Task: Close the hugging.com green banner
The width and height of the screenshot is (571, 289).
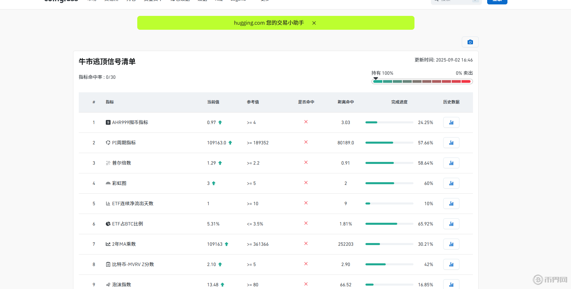Action: 314,23
